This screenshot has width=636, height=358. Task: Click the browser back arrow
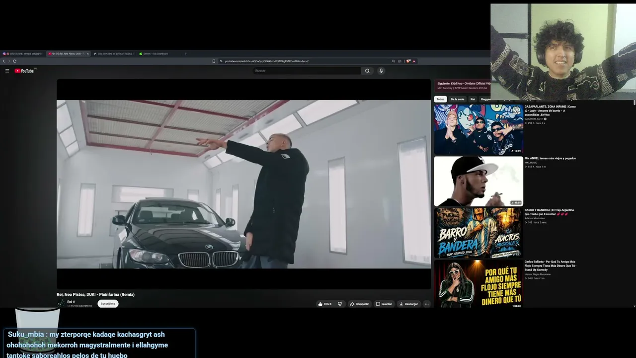(3, 61)
